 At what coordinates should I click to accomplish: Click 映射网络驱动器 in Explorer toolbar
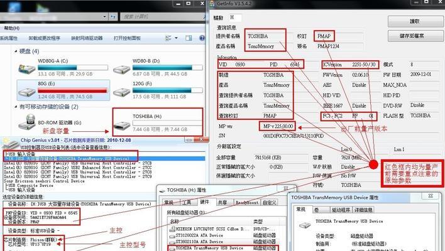pyautogui.click(x=87, y=38)
